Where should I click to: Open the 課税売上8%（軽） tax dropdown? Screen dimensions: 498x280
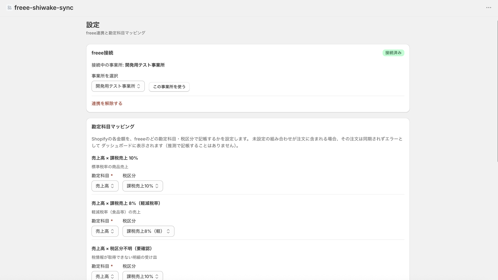148,231
